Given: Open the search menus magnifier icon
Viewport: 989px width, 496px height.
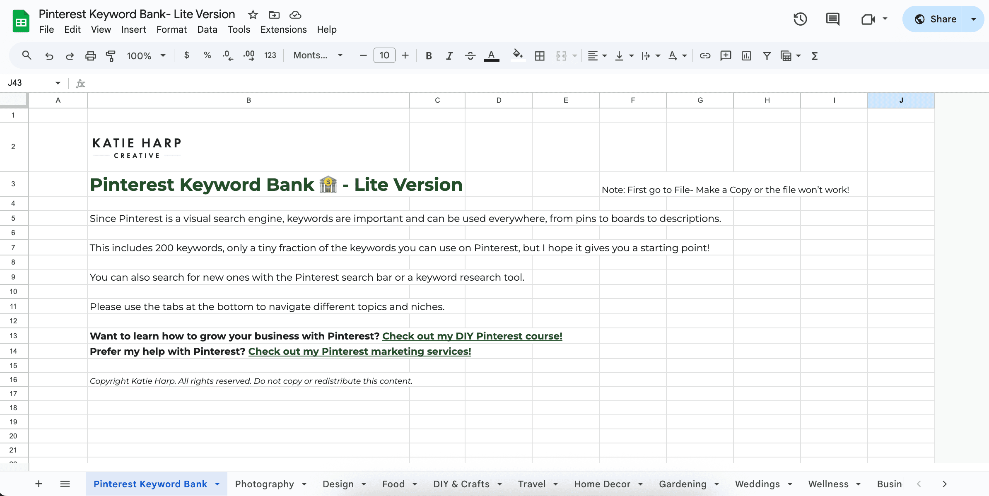Looking at the screenshot, I should click(x=27, y=55).
